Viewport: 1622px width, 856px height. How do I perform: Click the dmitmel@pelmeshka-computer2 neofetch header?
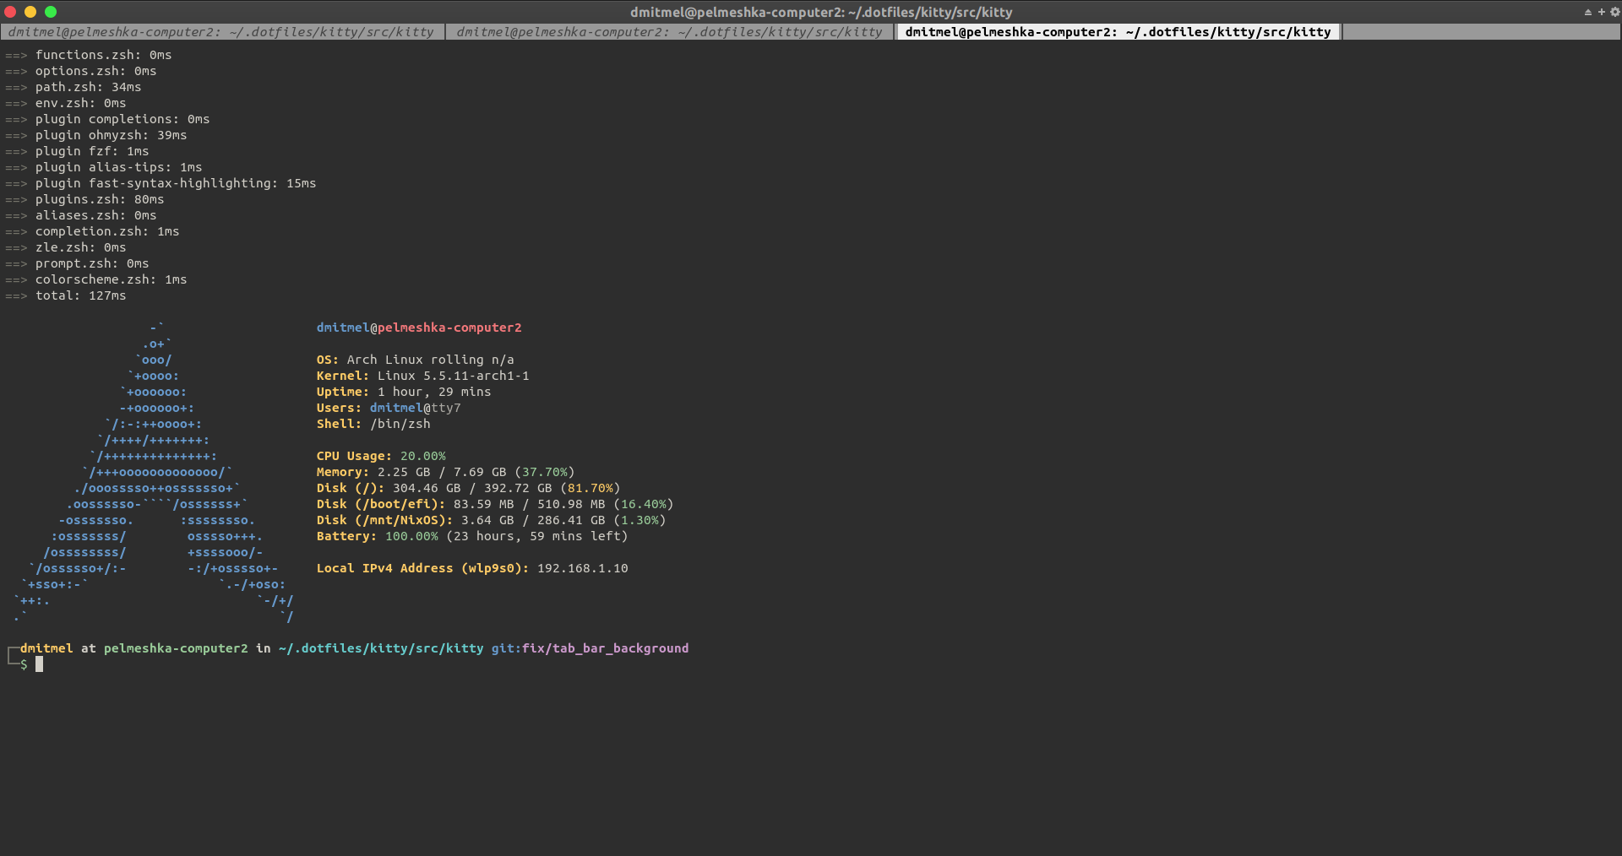tap(419, 328)
